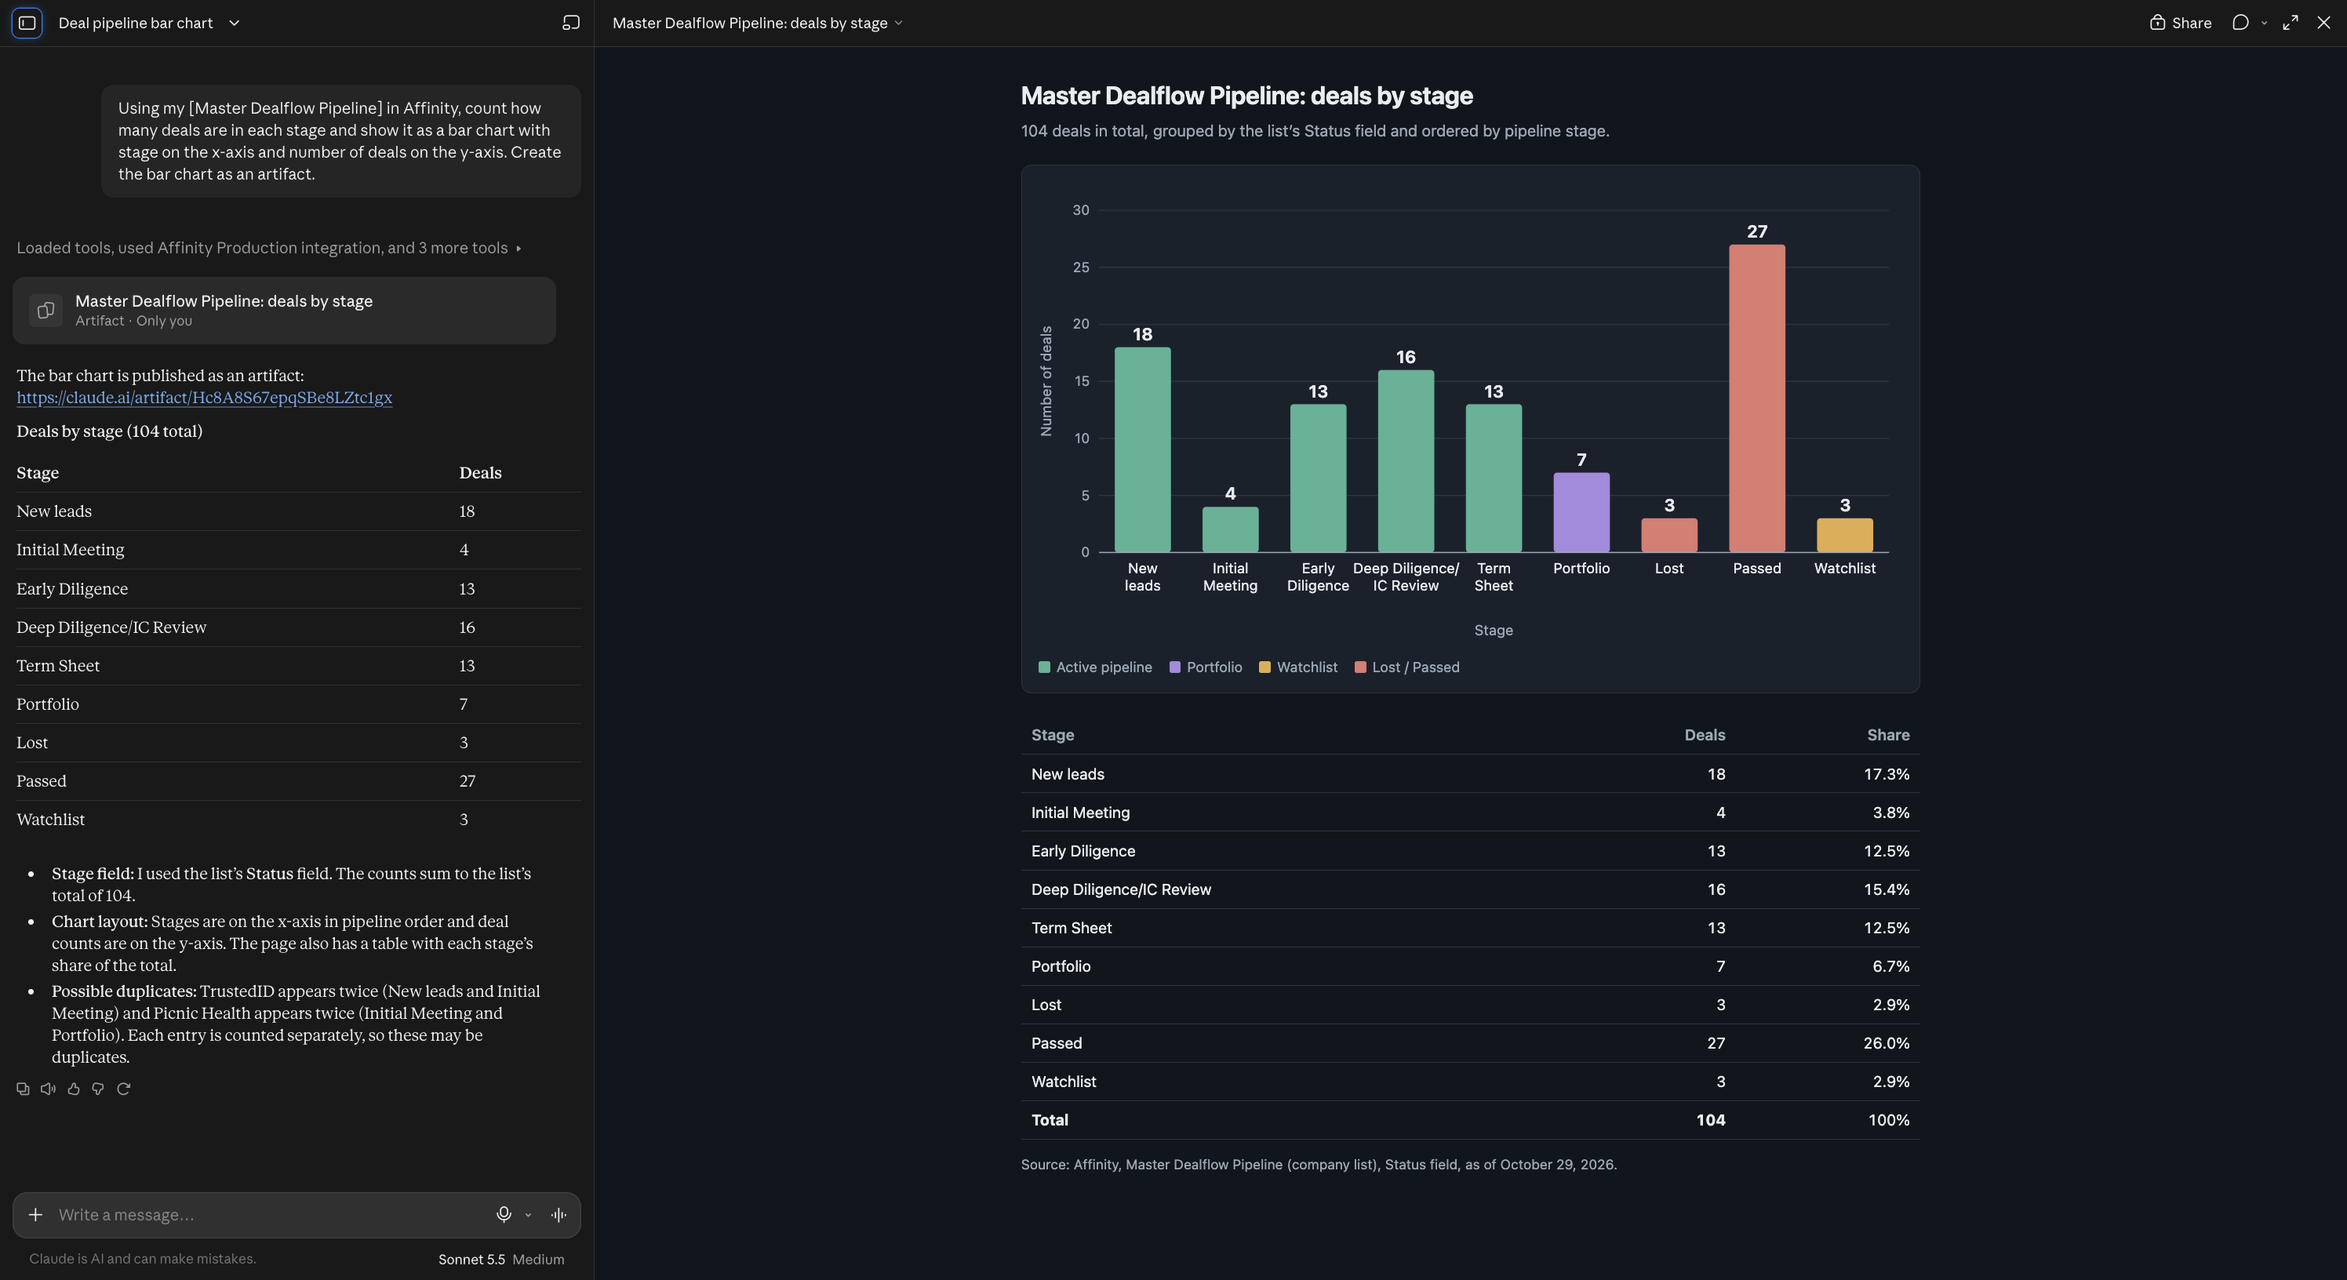Click the New leads bar in chart
The width and height of the screenshot is (2347, 1280).
(1143, 449)
